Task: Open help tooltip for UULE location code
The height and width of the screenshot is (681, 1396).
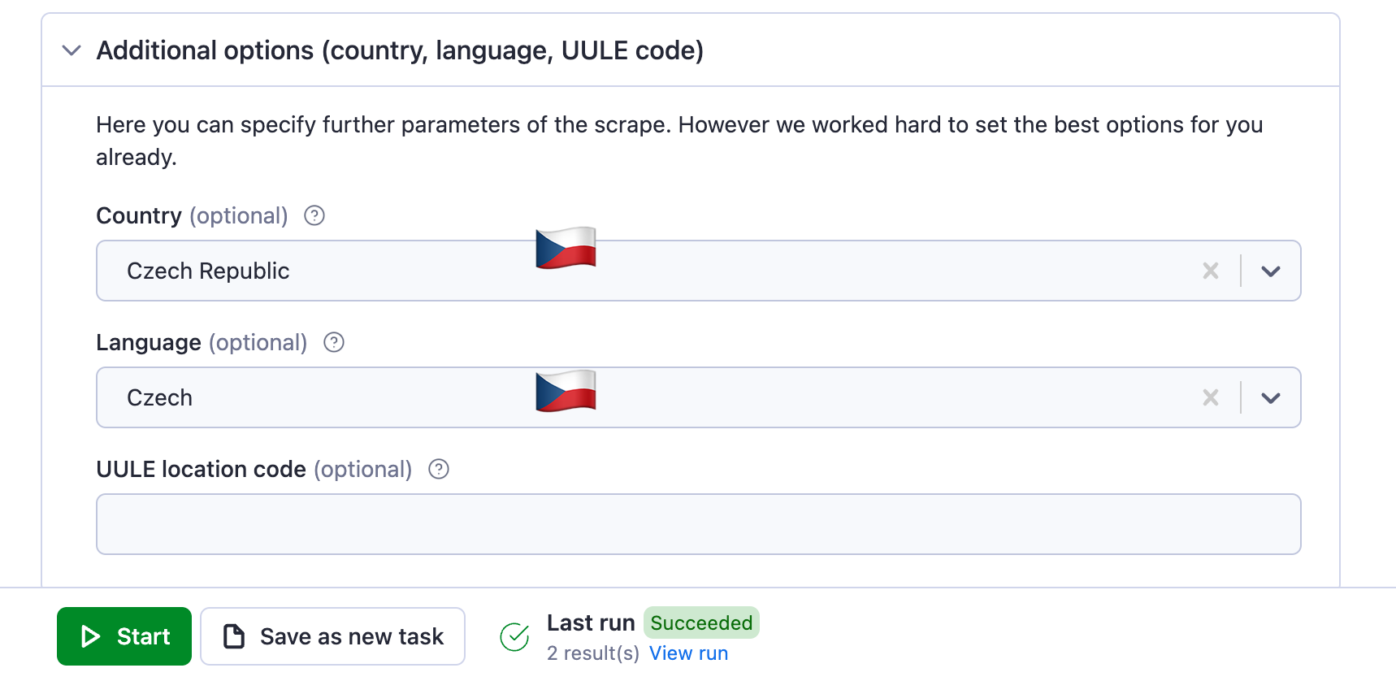Action: 439,469
